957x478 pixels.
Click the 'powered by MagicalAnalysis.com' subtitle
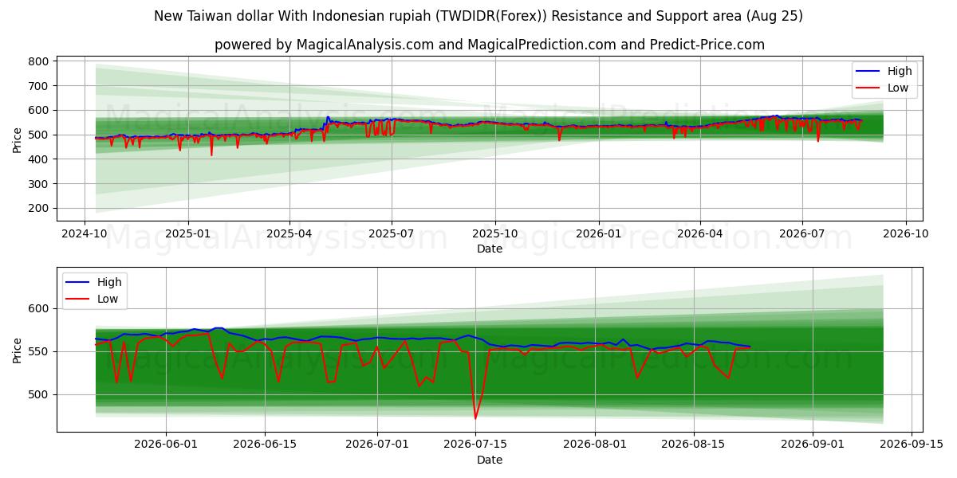click(489, 45)
